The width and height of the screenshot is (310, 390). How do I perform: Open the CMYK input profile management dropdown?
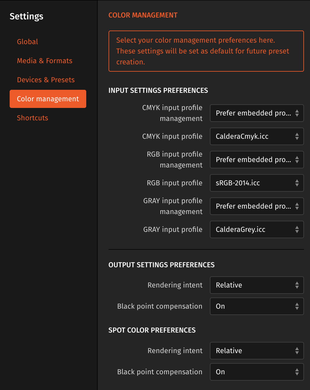click(256, 113)
